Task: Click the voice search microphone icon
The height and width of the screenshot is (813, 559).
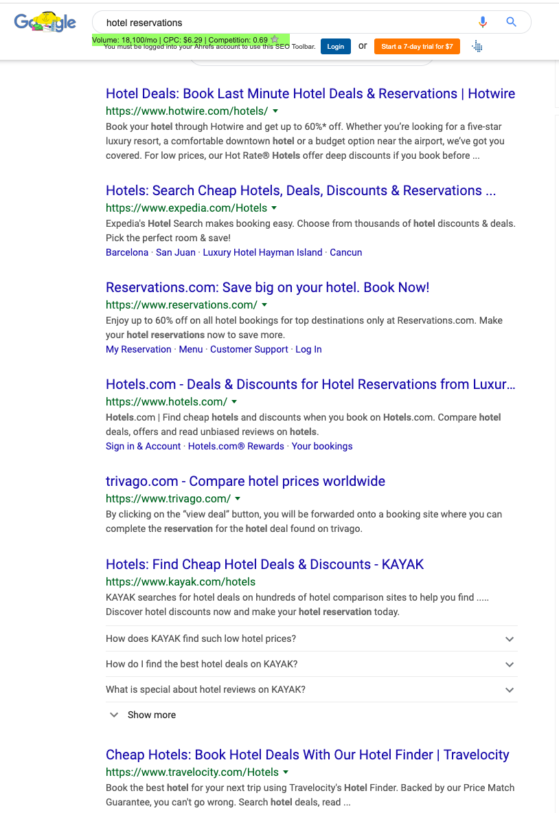Action: [483, 22]
